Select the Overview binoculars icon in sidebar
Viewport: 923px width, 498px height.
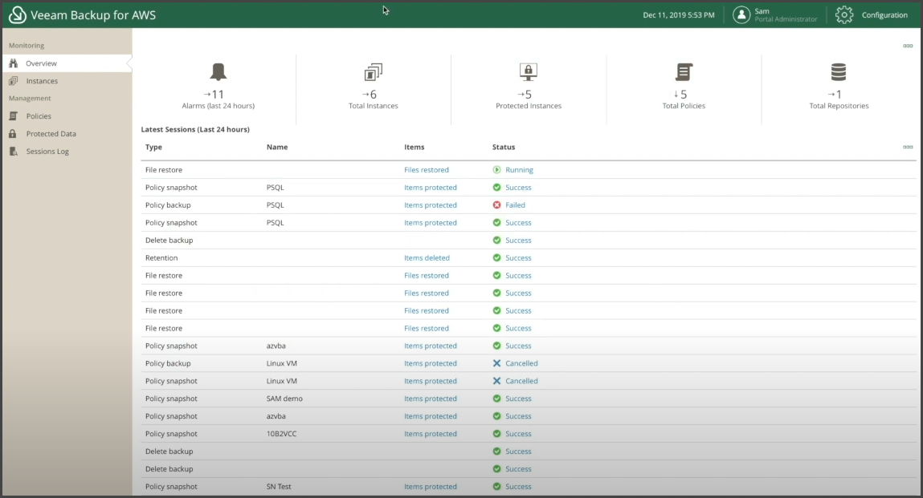click(x=14, y=63)
